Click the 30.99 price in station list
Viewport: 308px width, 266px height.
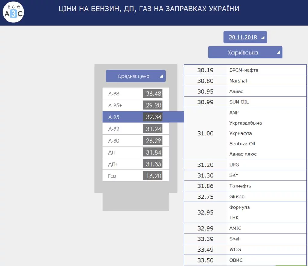click(205, 102)
